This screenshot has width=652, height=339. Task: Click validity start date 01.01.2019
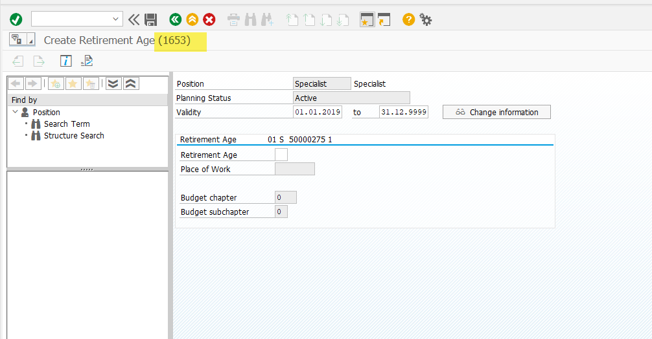click(x=318, y=112)
